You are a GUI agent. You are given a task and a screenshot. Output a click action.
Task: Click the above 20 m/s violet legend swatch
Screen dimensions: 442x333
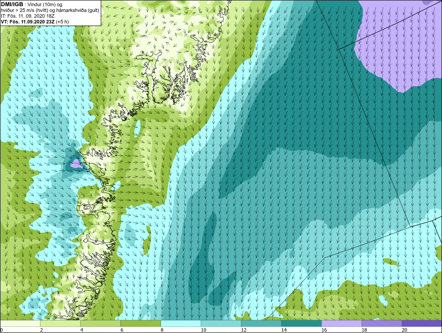(x=422, y=323)
